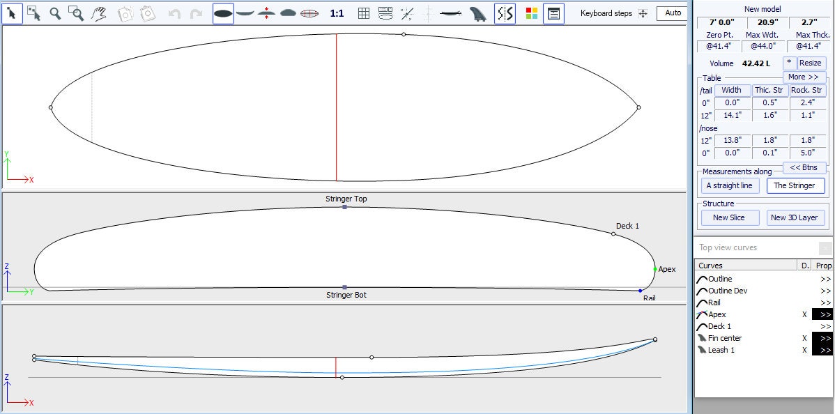Click the Resize button
835x414 pixels.
(x=810, y=63)
